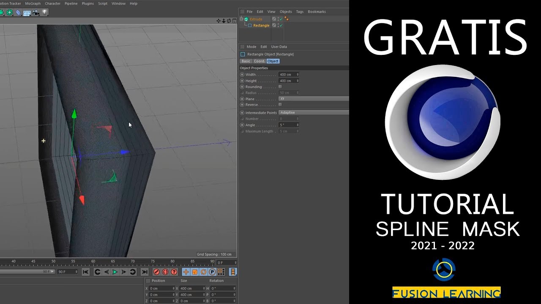Toggle the point level animation dots icon

pyautogui.click(x=221, y=272)
